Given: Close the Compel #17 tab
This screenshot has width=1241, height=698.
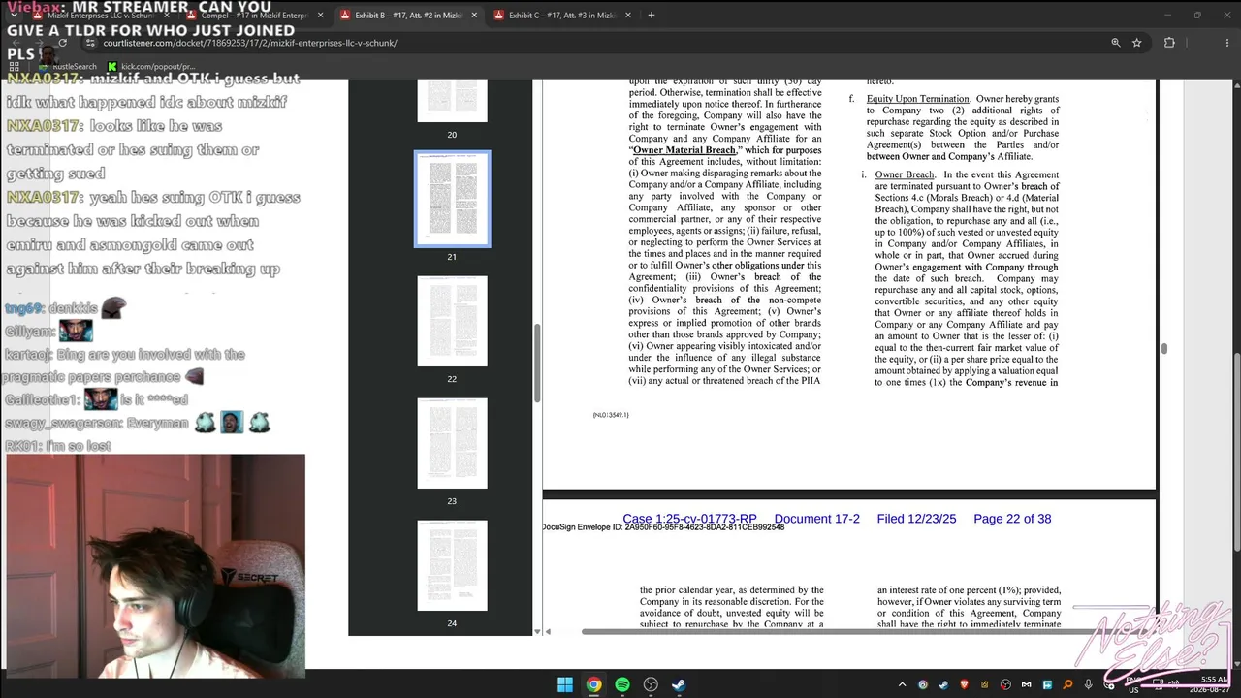Looking at the screenshot, I should 320,16.
